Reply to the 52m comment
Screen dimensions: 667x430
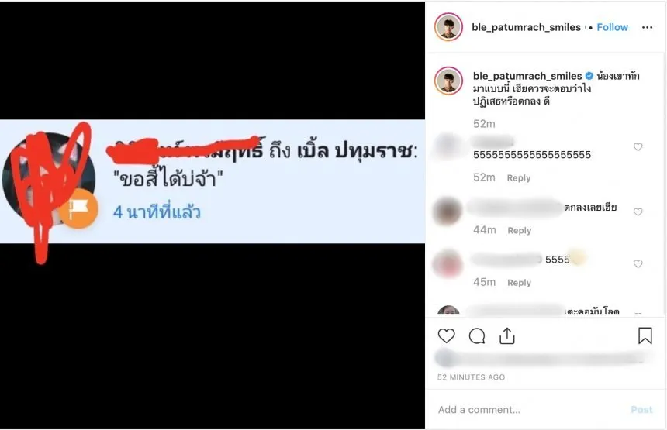coord(519,178)
